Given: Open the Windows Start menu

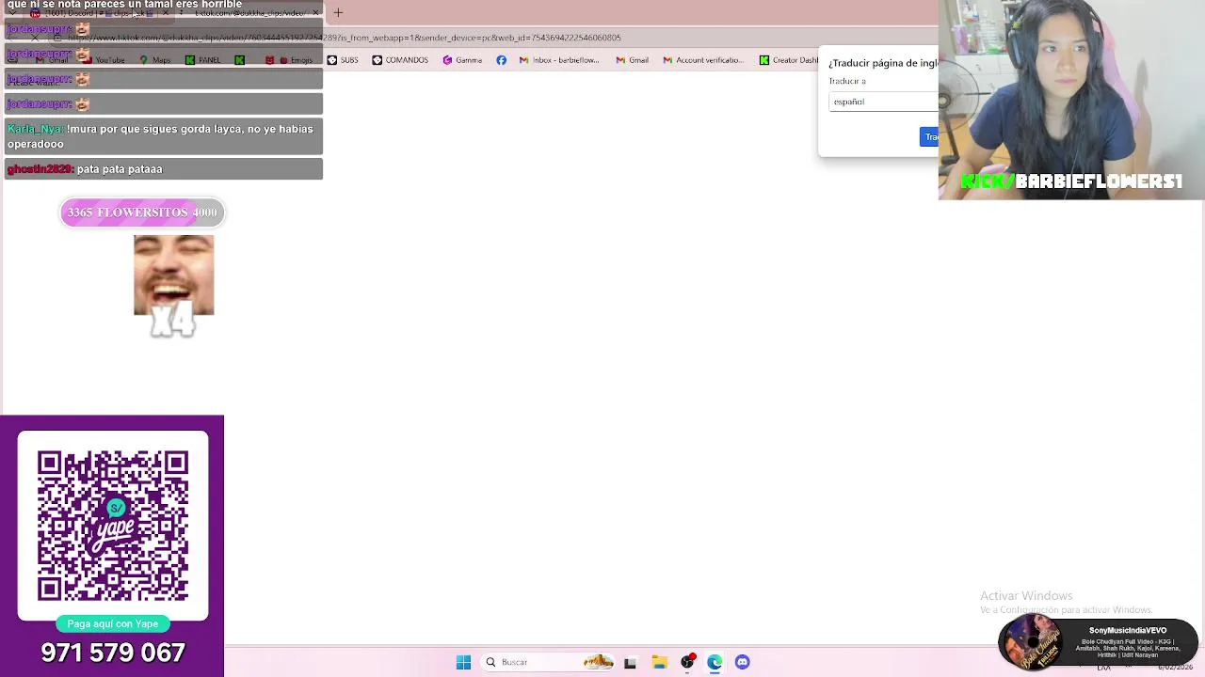Looking at the screenshot, I should click(463, 662).
